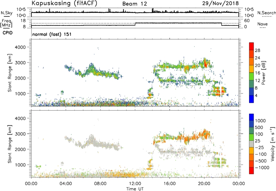276x191 pixels.
Task: Click the sky noise spike near 14:00 UT
Action: (152, 10)
